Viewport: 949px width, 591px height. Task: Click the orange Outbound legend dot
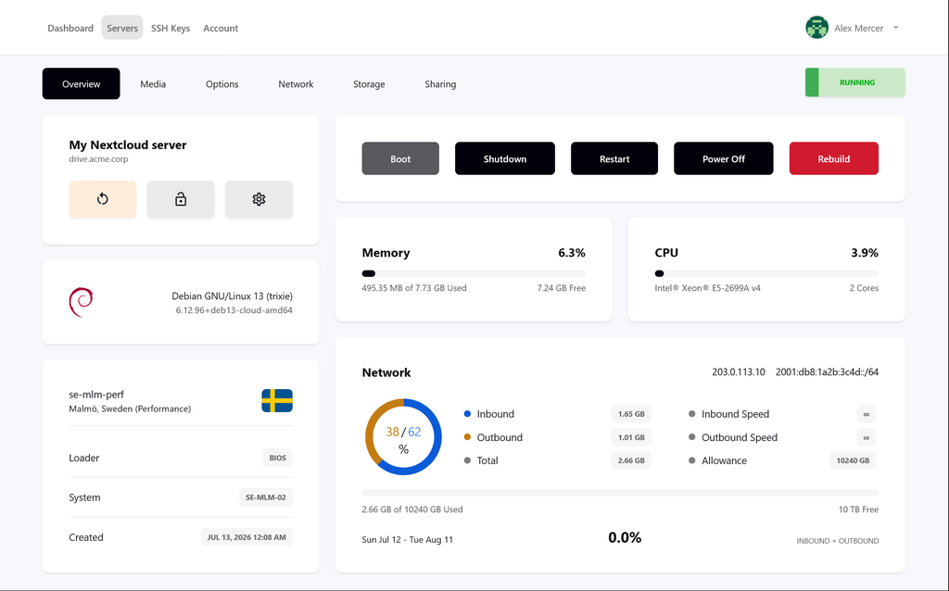pos(467,436)
